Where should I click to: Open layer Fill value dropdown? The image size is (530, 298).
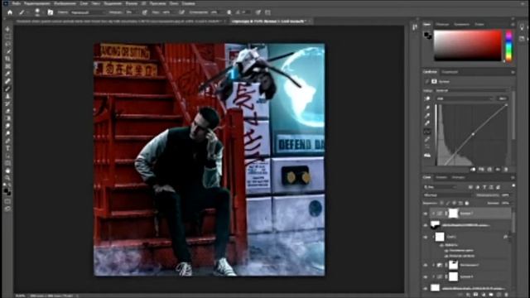point(506,204)
